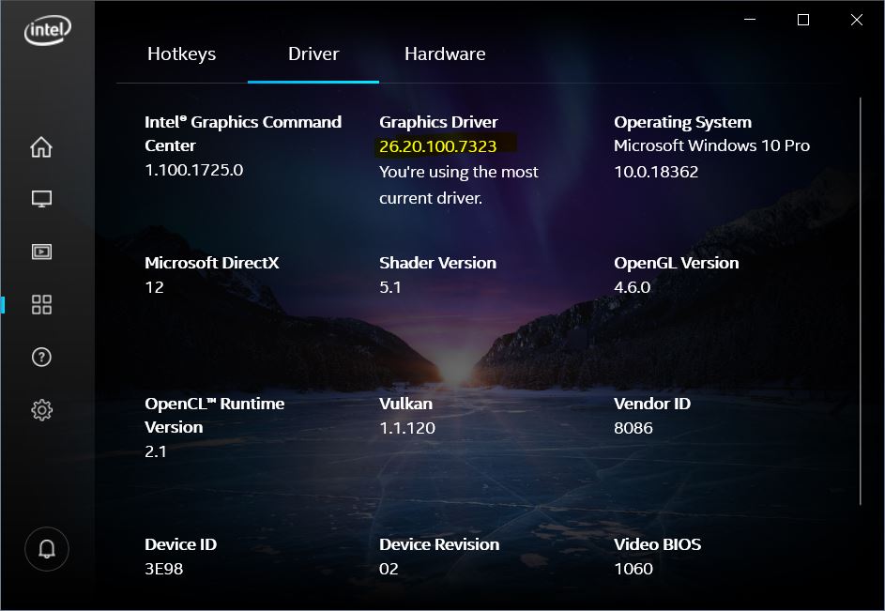Click the "Operating System" heading
Screen dimensions: 885x611
click(x=682, y=122)
